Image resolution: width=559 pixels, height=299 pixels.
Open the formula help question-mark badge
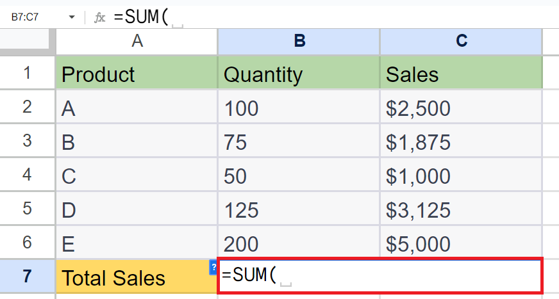pyautogui.click(x=213, y=268)
